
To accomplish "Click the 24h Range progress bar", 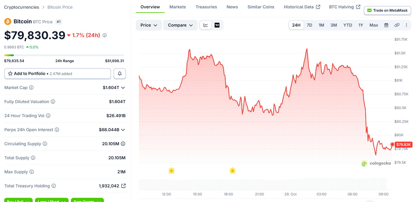I will pyautogui.click(x=64, y=55).
